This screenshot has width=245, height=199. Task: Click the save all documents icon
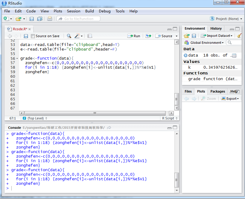coord(39,19)
